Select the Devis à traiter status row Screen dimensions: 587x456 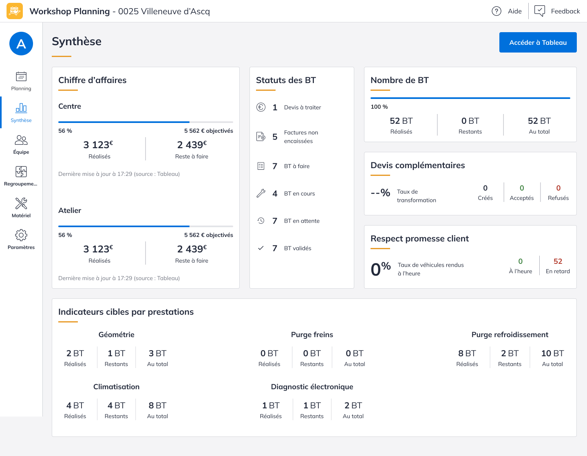302,107
